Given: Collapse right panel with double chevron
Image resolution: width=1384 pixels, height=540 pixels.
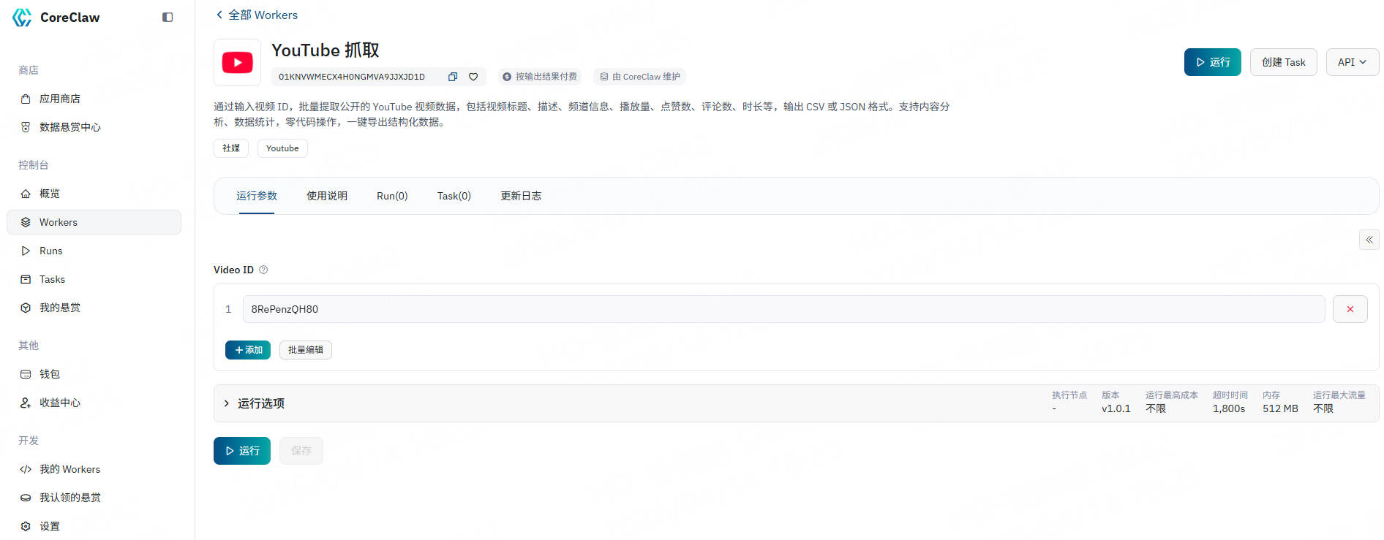Looking at the screenshot, I should click(x=1369, y=240).
